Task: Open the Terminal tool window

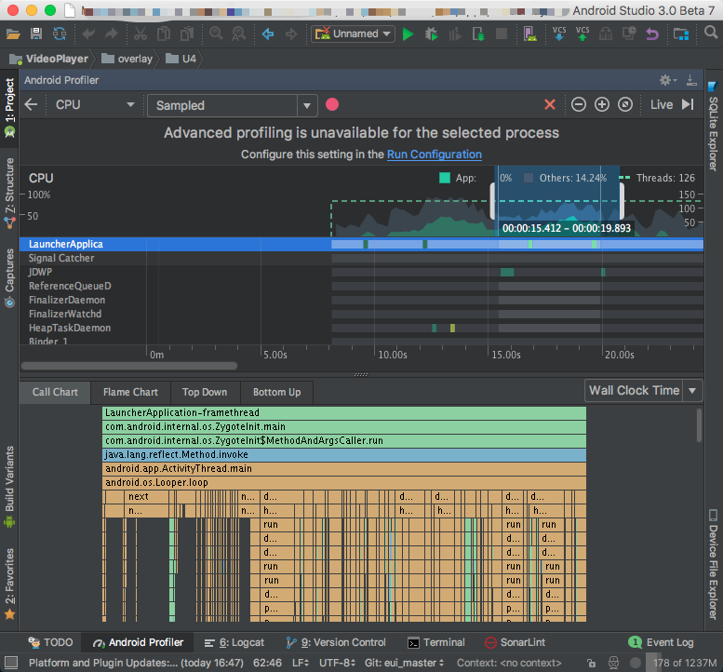Action: pyautogui.click(x=436, y=642)
